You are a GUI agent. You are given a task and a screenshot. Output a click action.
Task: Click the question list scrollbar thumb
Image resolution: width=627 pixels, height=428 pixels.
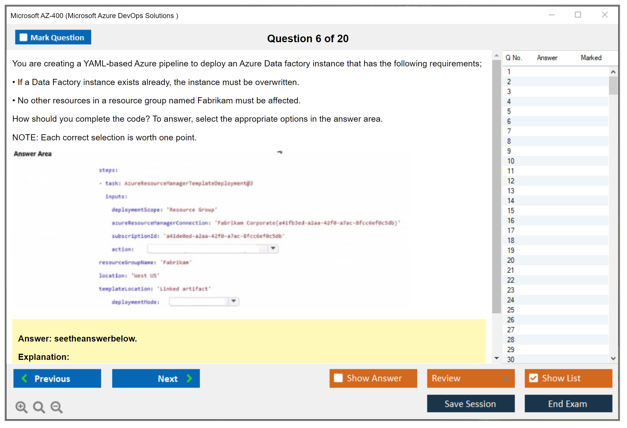pos(613,85)
